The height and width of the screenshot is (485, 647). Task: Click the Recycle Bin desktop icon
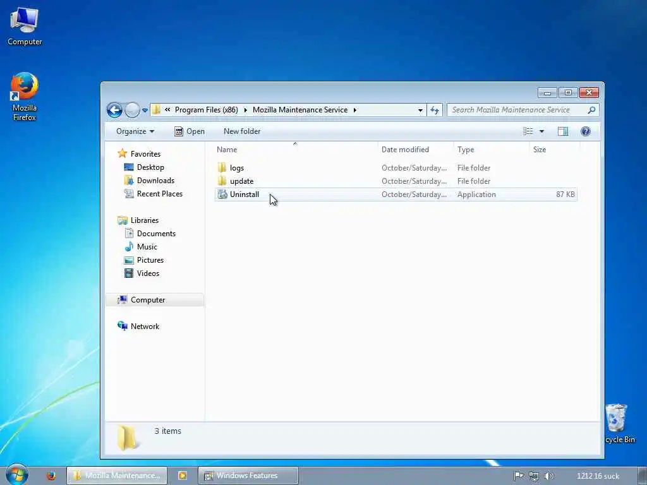pos(619,423)
